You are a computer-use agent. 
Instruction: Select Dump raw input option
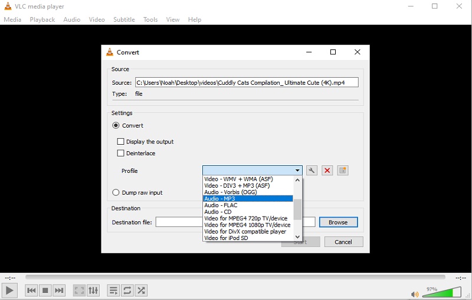pyautogui.click(x=116, y=192)
